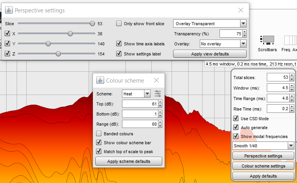The image size is (297, 183).
Task: Increase Transparency percent with up arrow
Action: pyautogui.click(x=245, y=32)
